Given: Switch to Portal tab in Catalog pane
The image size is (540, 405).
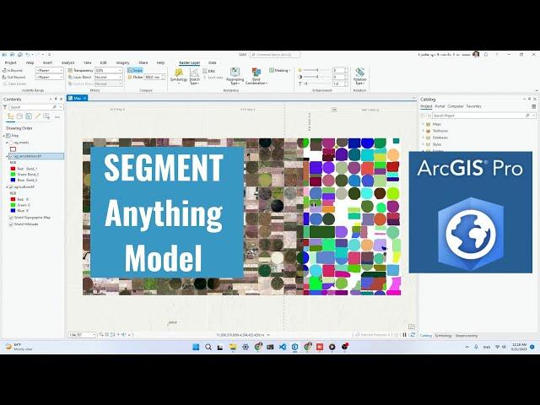Looking at the screenshot, I should (440, 106).
